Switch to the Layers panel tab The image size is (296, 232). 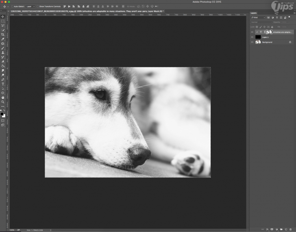[253, 13]
